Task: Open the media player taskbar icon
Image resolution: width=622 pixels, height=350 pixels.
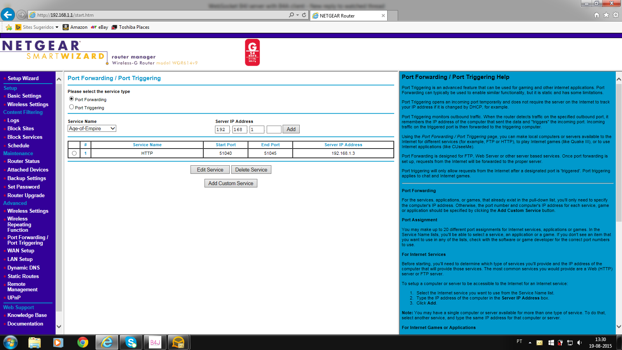Action: [x=58, y=342]
